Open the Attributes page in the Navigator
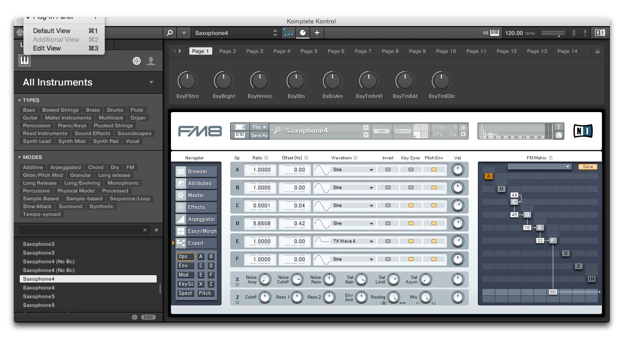Screen dimensions: 624x339 [196, 183]
